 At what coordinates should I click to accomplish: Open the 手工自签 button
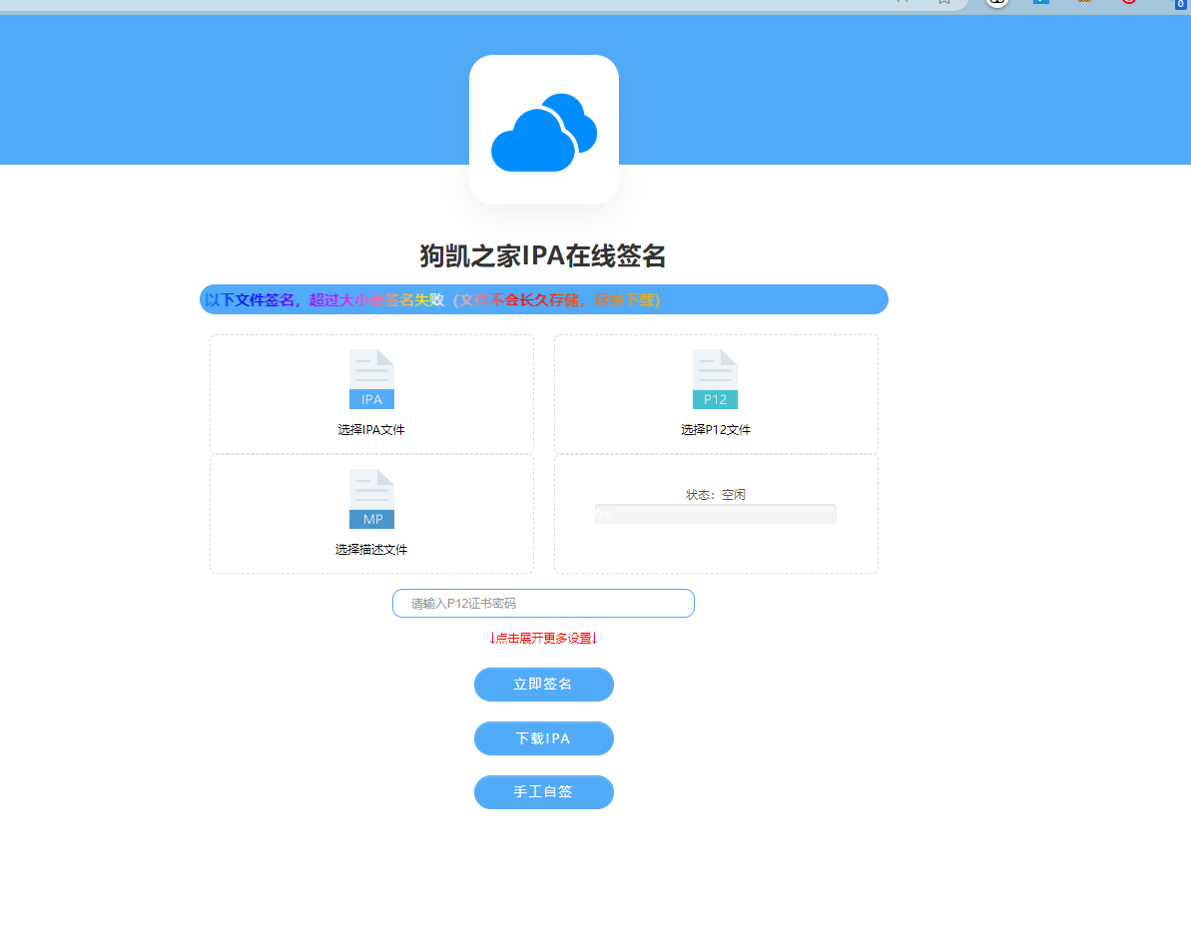click(x=544, y=792)
